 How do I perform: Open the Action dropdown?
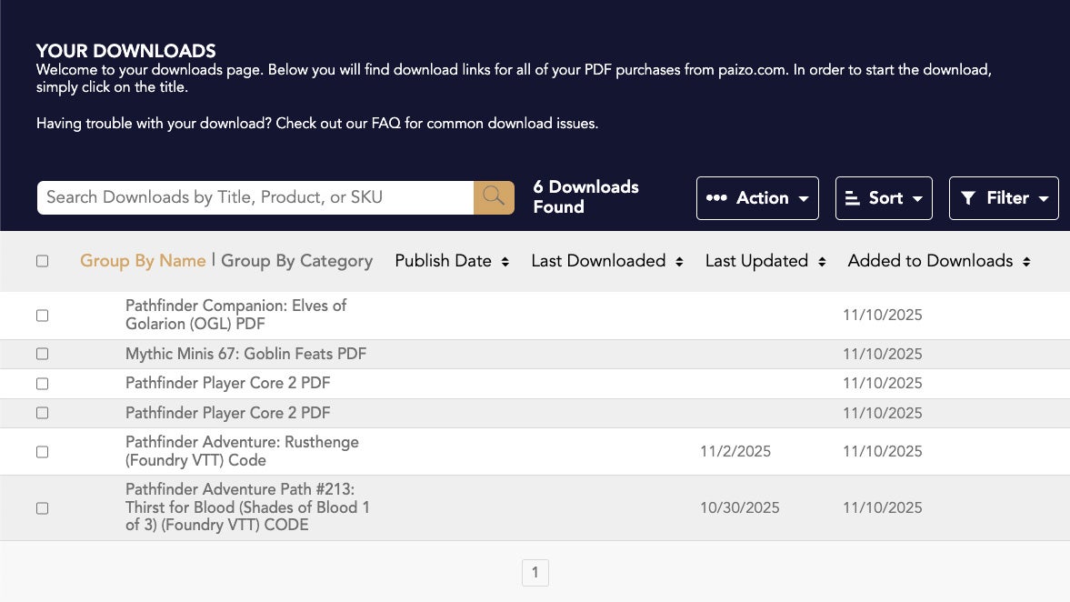[x=757, y=197]
